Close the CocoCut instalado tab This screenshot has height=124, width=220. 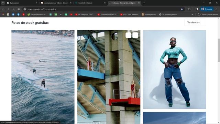(x=104, y=3)
